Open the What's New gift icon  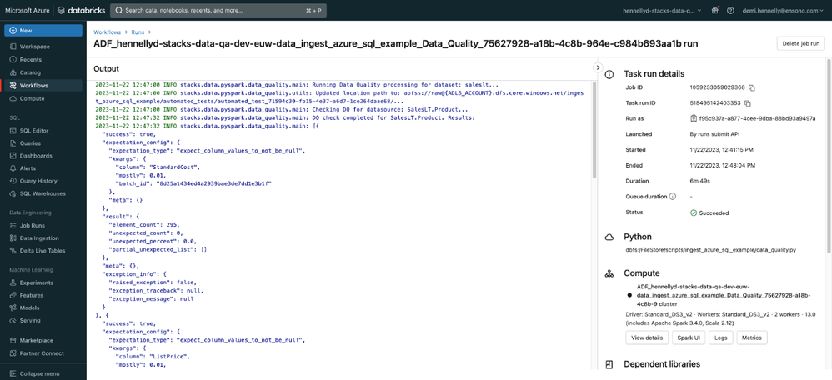click(715, 10)
